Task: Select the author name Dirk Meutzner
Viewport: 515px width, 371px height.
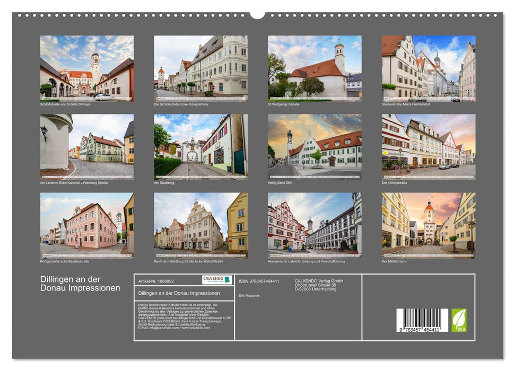Action: click(249, 296)
